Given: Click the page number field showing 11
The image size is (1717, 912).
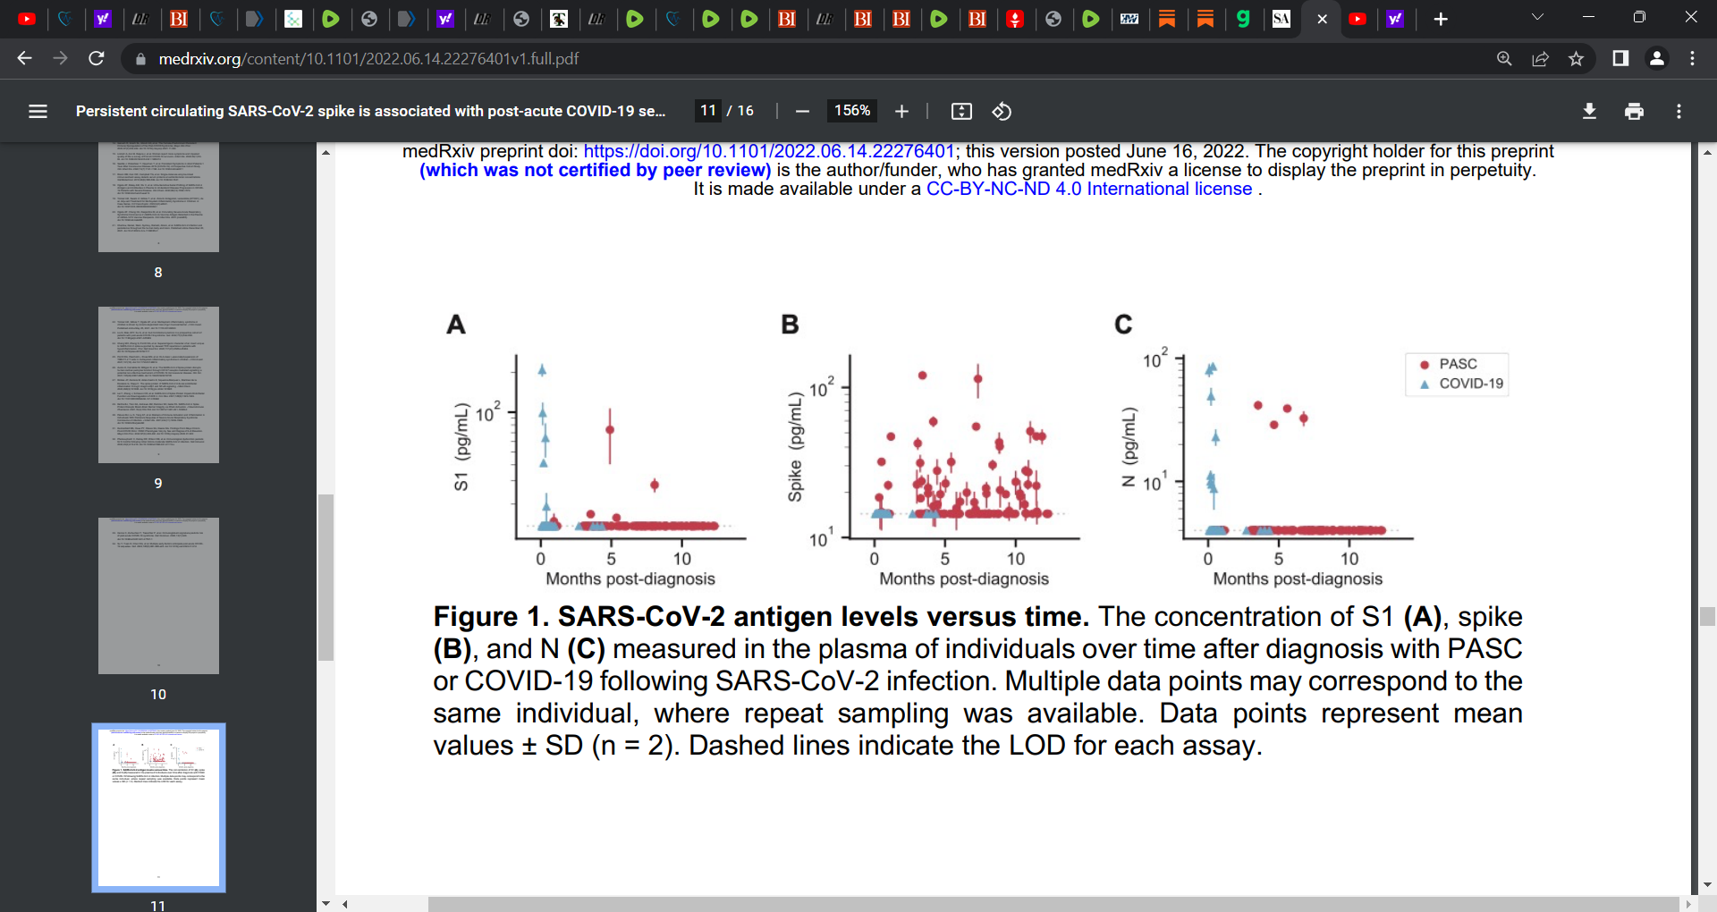Looking at the screenshot, I should (708, 111).
